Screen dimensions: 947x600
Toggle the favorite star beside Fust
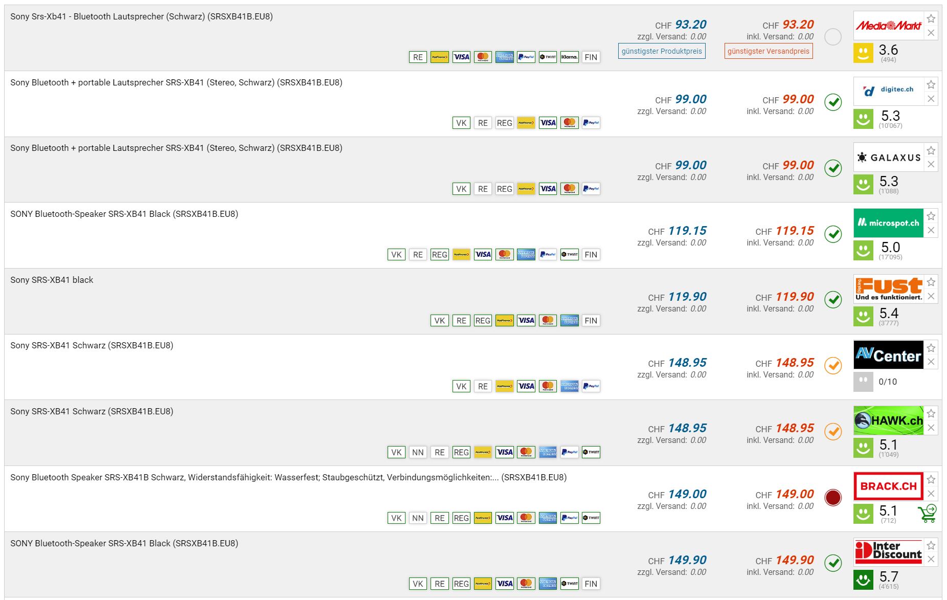931,282
